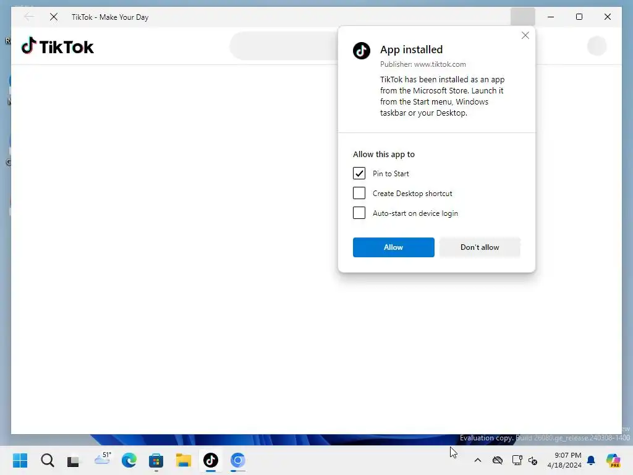Dismiss the App installed popup with its X

525,35
